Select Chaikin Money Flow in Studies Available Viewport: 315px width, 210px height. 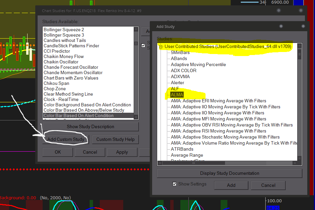pos(63,56)
